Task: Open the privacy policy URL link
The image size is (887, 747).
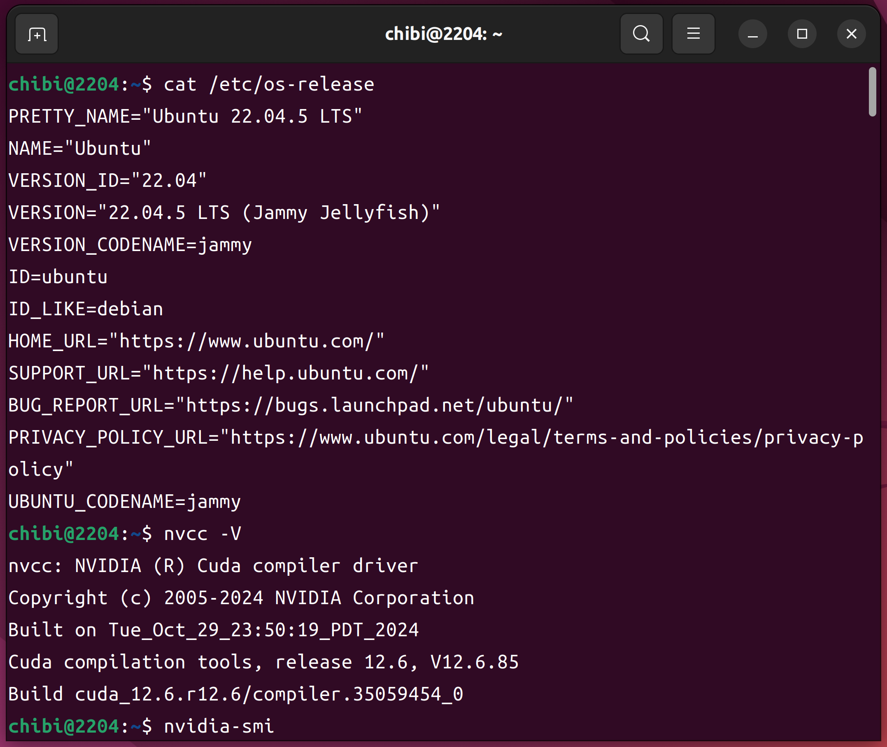Action: tap(546, 438)
